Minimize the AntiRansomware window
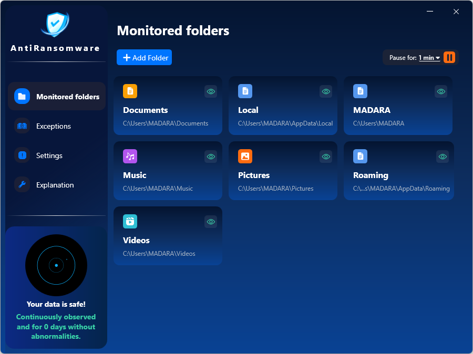 pyautogui.click(x=430, y=12)
